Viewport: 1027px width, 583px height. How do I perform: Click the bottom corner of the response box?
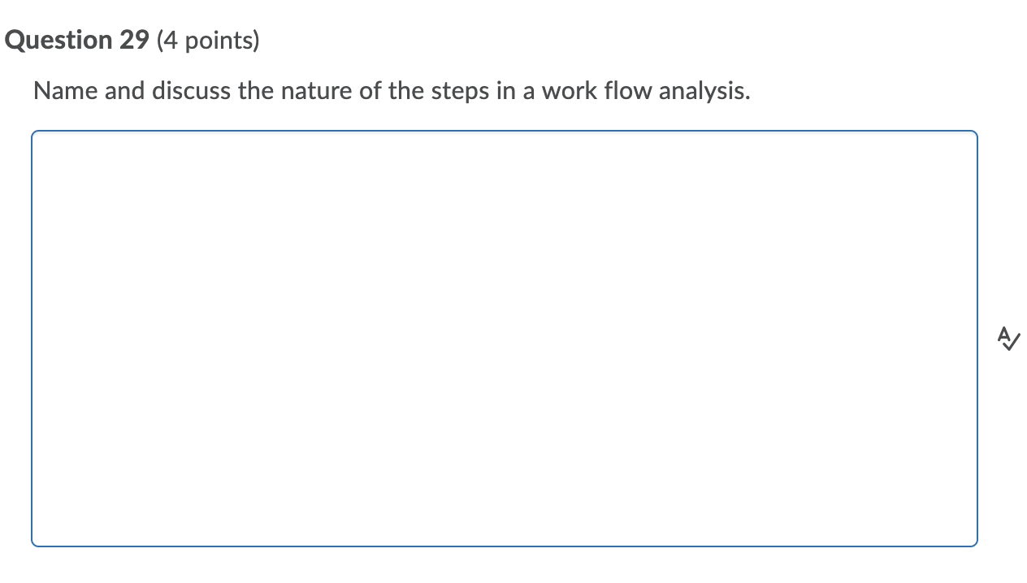(x=971, y=540)
